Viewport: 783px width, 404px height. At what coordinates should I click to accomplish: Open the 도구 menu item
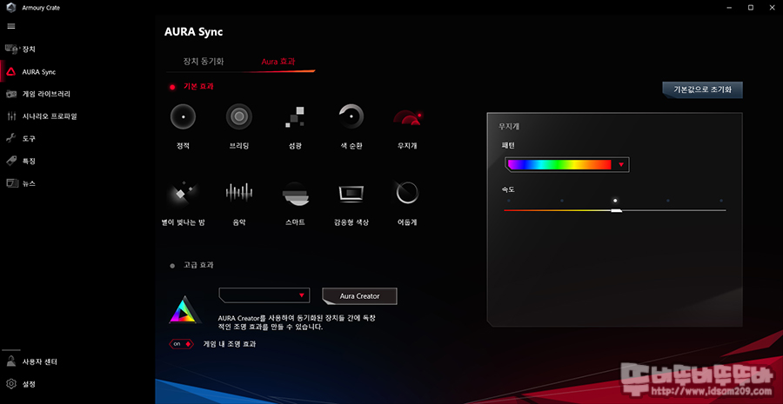[29, 139]
